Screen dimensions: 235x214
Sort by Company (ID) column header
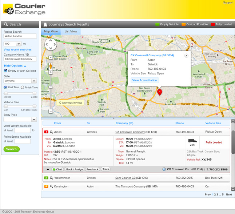[x=124, y=123]
